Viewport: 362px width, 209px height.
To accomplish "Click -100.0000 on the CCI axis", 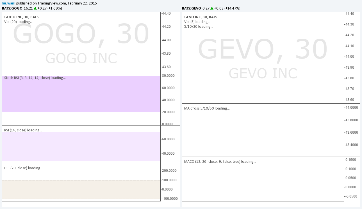I will pos(169,199).
